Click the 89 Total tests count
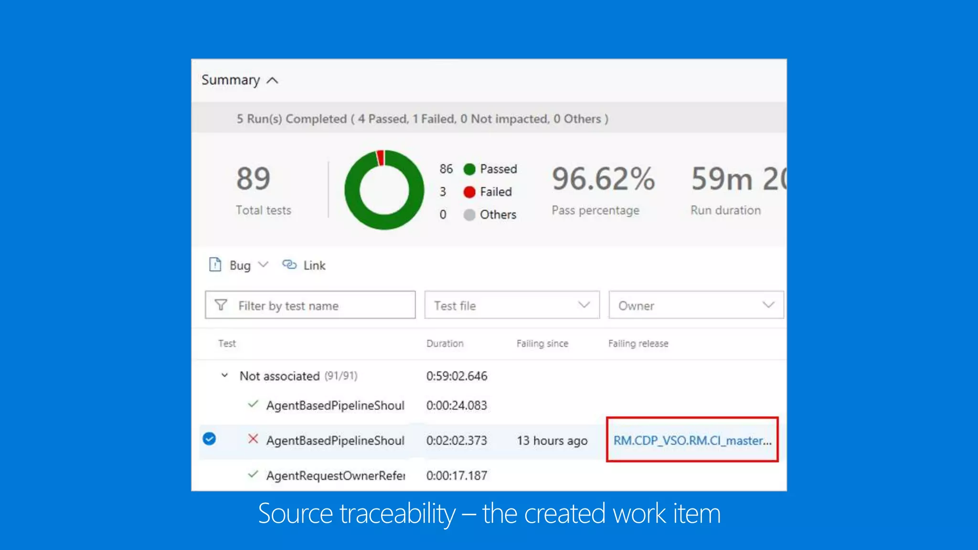Screen dimensions: 978x550 (x=253, y=179)
